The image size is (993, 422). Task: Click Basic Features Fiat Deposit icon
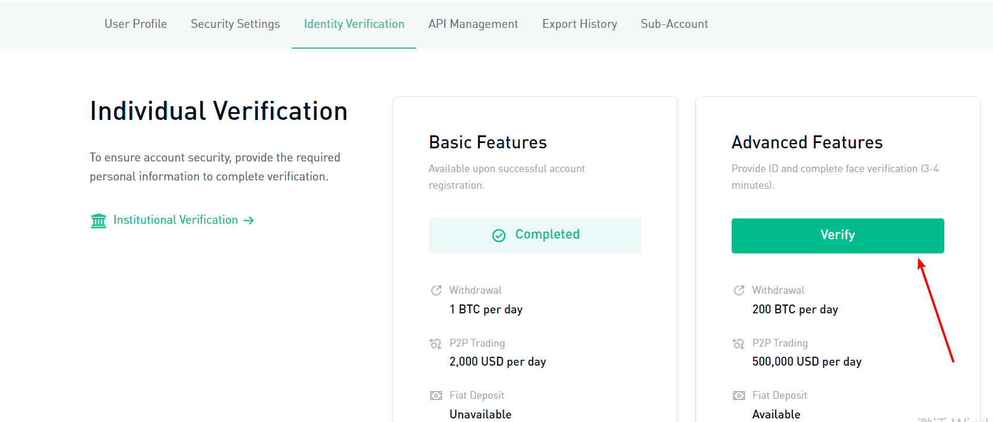click(x=436, y=395)
